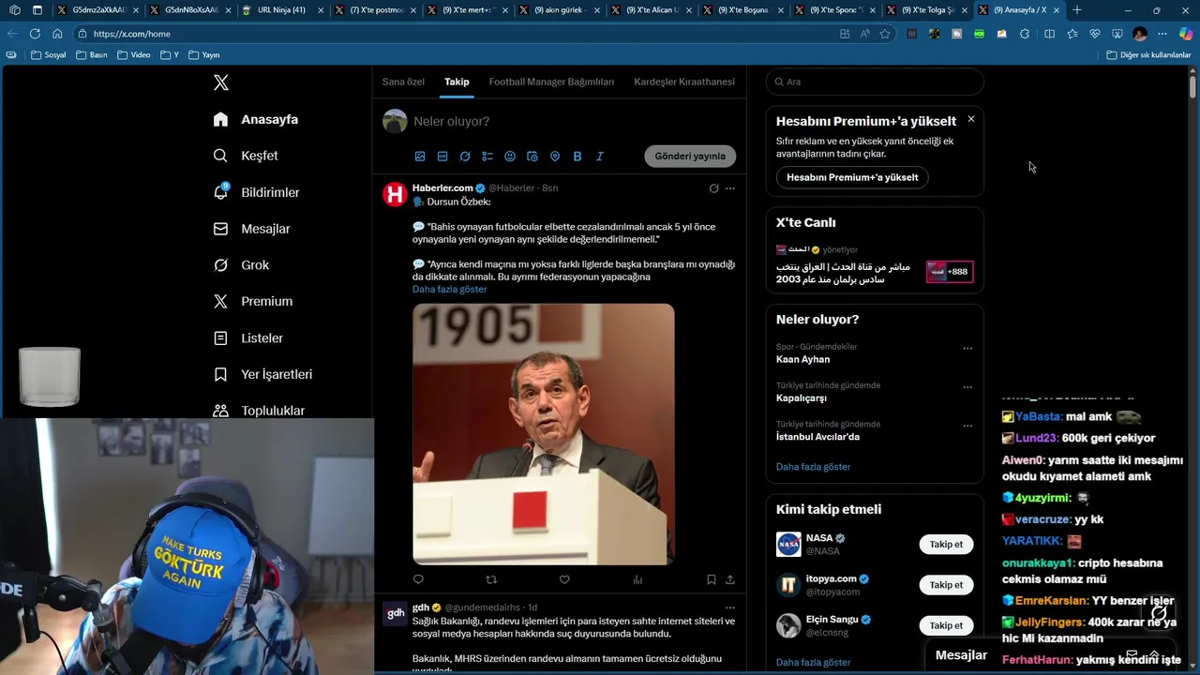Image resolution: width=1200 pixels, height=675 pixels.
Task: Open more options for Kapalıçarşı trend
Action: click(x=967, y=387)
